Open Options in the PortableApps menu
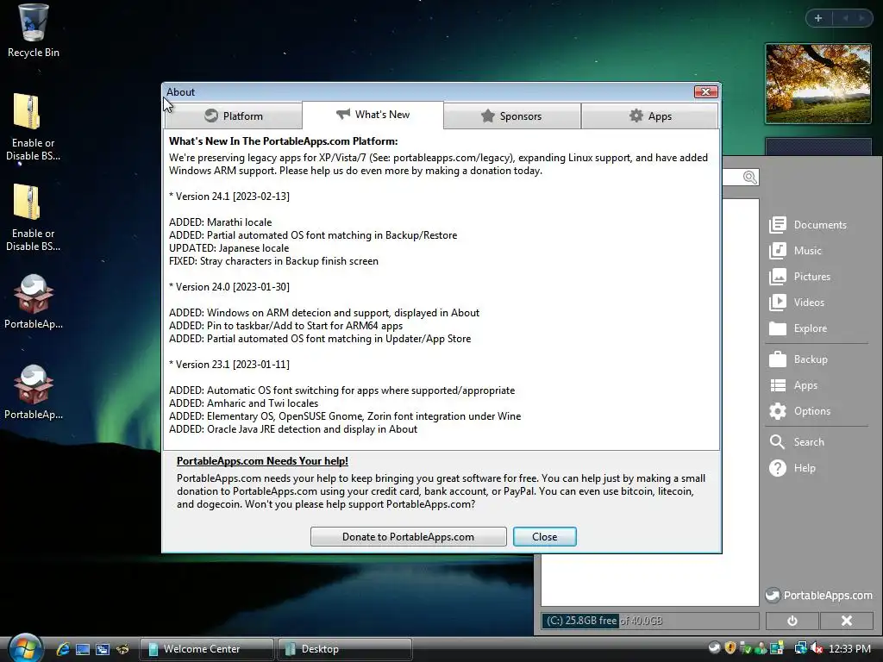The image size is (883, 662). tap(799, 411)
